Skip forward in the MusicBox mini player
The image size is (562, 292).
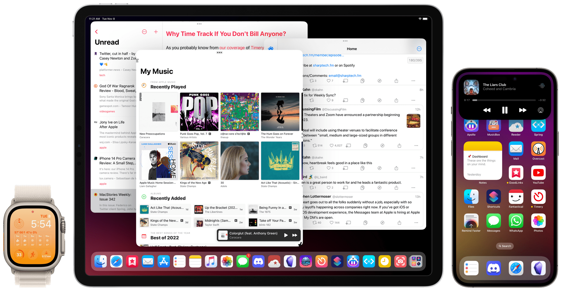tap(295, 235)
